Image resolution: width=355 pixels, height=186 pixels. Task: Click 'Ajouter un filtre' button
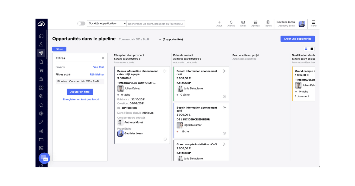pyautogui.click(x=80, y=92)
